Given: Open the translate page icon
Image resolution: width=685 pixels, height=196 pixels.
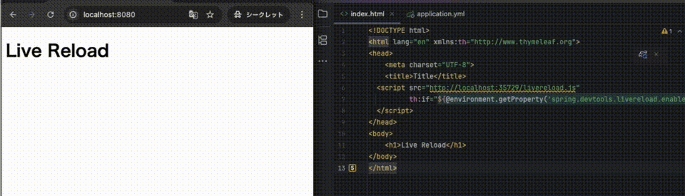Looking at the screenshot, I should click(193, 15).
